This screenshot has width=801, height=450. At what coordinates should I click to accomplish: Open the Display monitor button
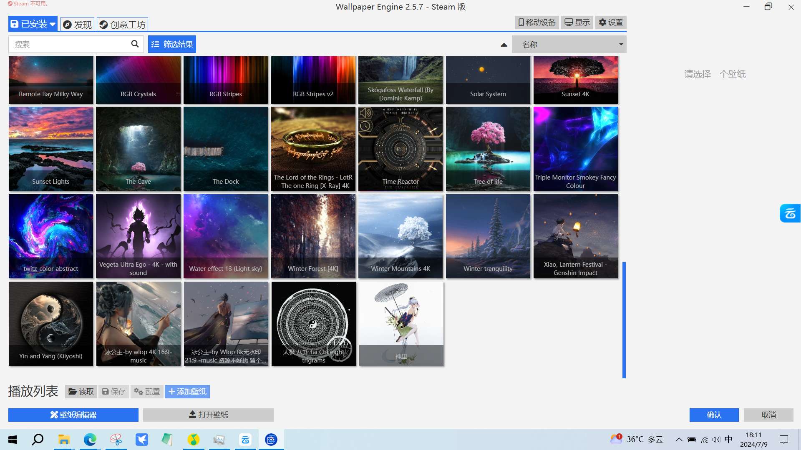coord(577,22)
